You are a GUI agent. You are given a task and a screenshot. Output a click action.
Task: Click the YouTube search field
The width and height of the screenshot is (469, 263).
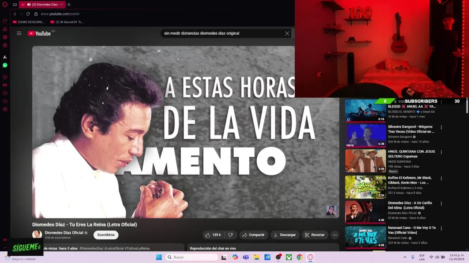tap(222, 33)
